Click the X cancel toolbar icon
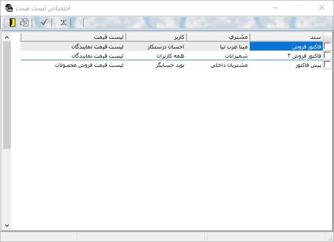This screenshot has height=242, width=334. click(x=63, y=22)
